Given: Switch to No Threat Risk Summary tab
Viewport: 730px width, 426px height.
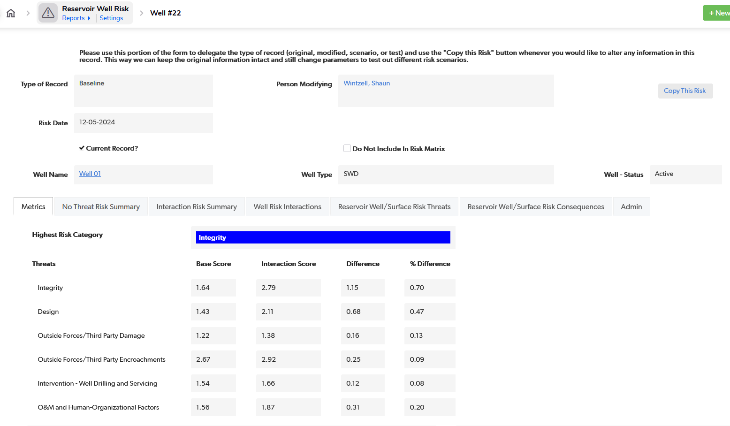Looking at the screenshot, I should point(101,207).
